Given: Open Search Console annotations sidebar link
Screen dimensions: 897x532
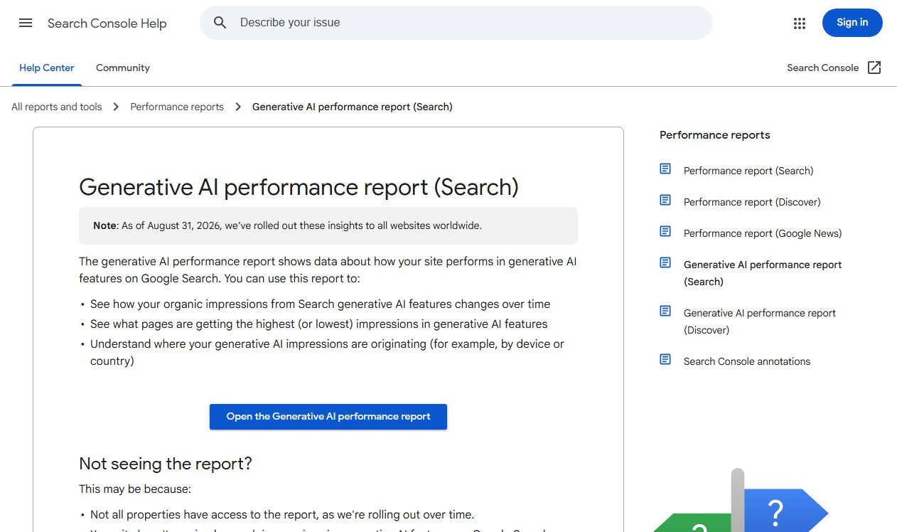Looking at the screenshot, I should [747, 361].
